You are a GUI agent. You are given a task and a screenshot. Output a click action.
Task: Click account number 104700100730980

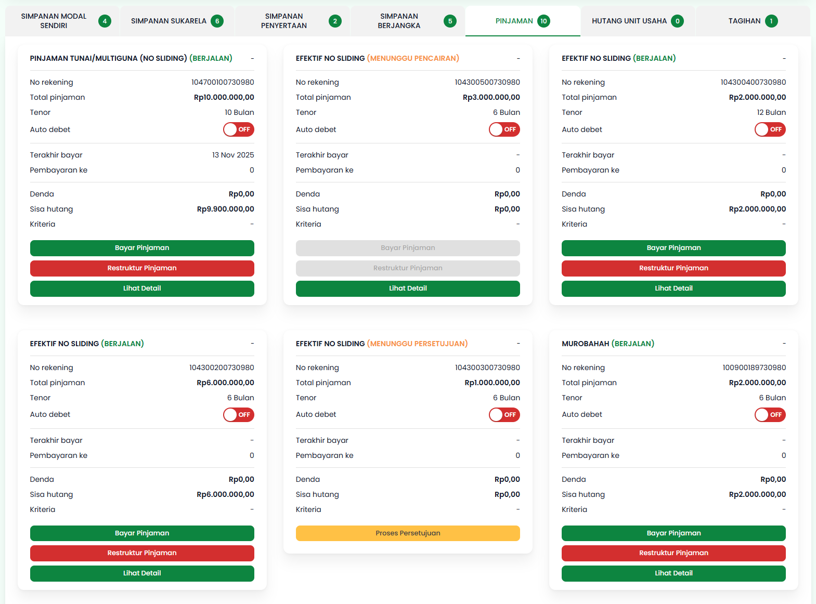click(x=223, y=82)
